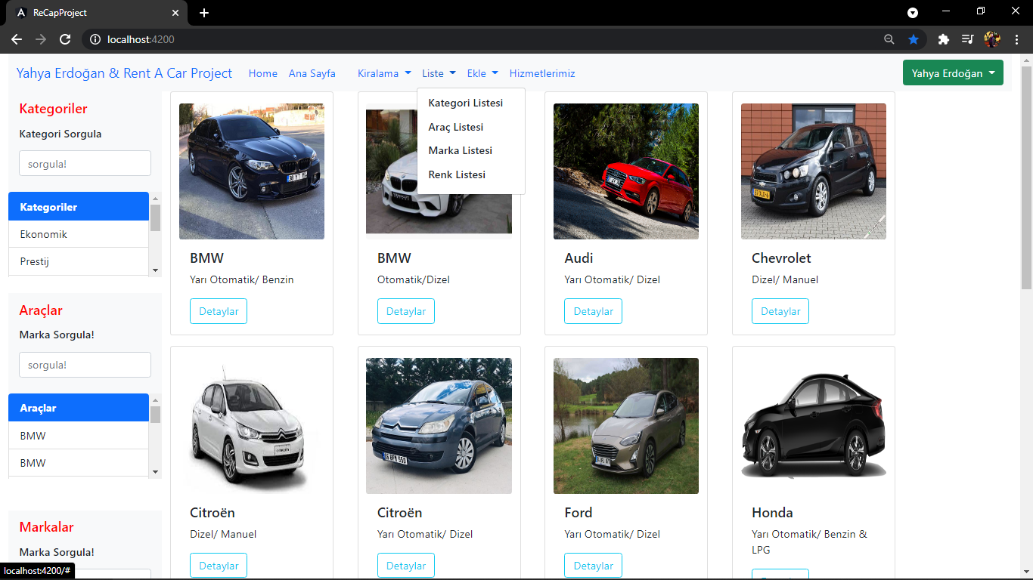Click Detaylar button on the Audi card

click(593, 310)
